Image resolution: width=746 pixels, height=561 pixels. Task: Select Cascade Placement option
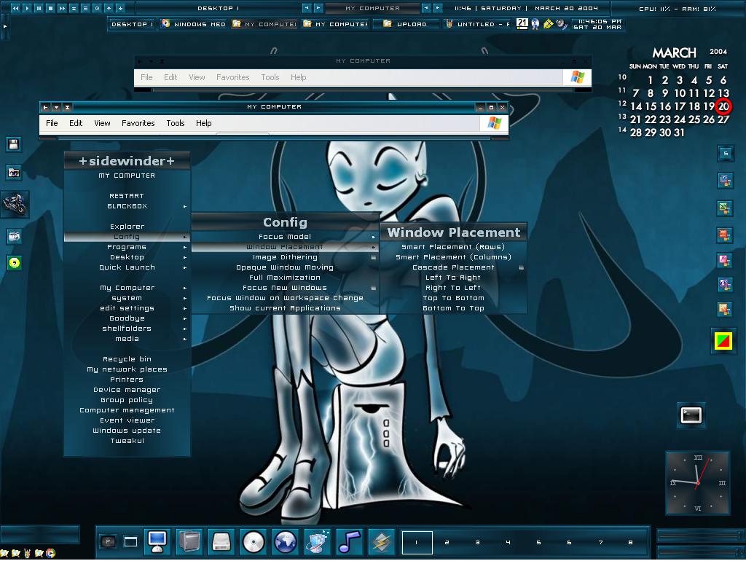(453, 267)
